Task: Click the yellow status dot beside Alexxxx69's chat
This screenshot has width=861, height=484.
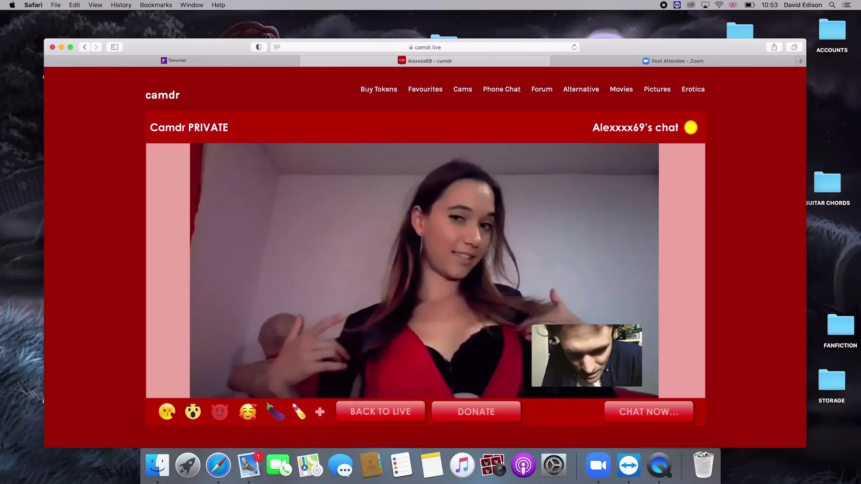Action: (x=691, y=127)
